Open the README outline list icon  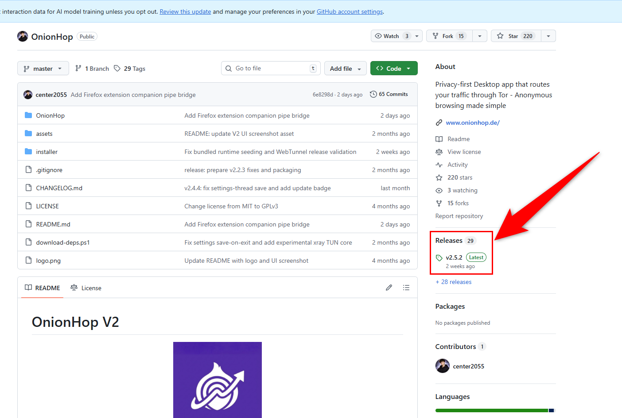(x=406, y=288)
